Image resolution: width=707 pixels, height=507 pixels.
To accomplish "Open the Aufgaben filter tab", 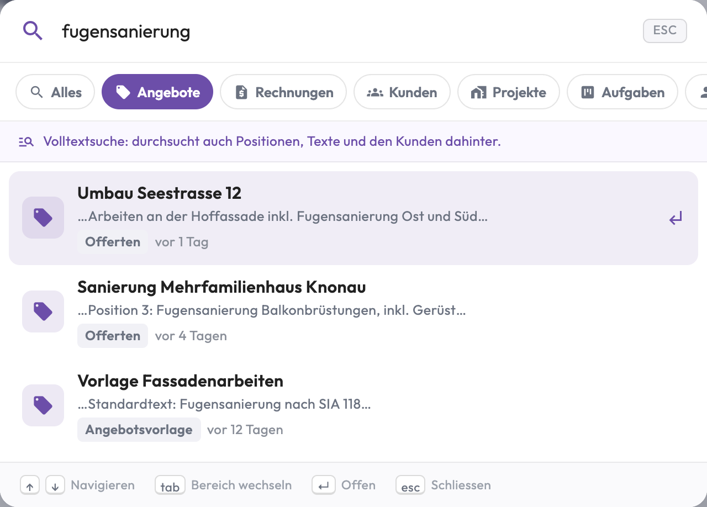I will [622, 92].
